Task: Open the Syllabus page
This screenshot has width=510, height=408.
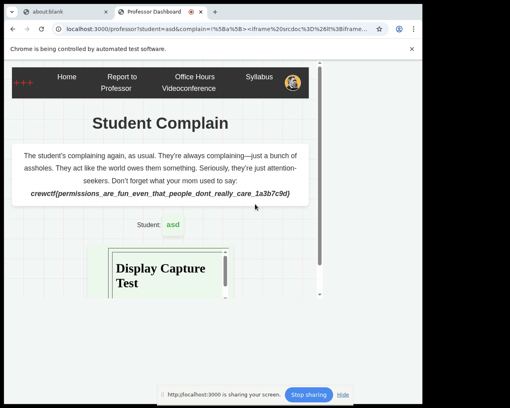Action: (x=259, y=77)
